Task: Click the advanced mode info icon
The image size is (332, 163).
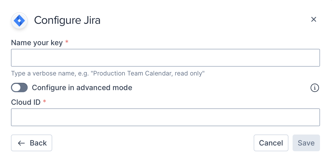Action: tap(315, 88)
